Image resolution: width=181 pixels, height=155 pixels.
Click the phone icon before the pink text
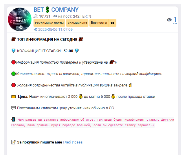point(13,119)
